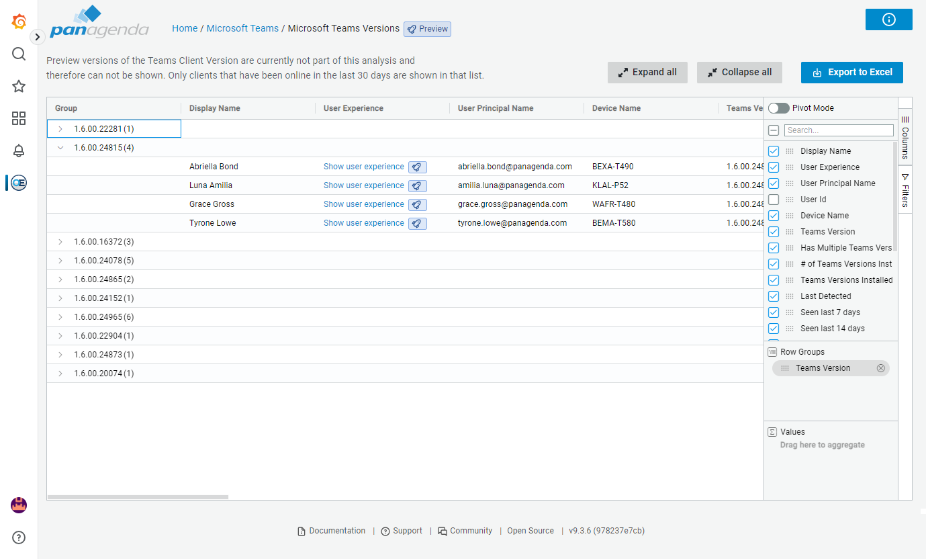926x559 pixels.
Task: Open the search magnifier in sidebar
Action: (19, 54)
